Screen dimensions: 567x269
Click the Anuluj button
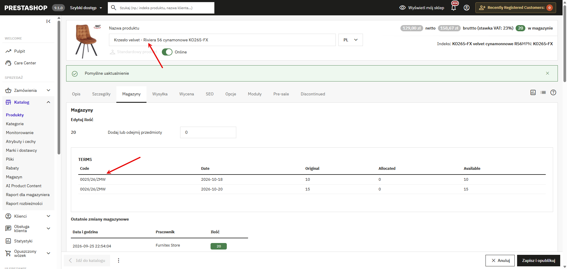[x=500, y=260]
